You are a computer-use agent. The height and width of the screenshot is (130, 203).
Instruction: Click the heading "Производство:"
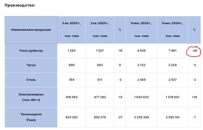(x=20, y=5)
